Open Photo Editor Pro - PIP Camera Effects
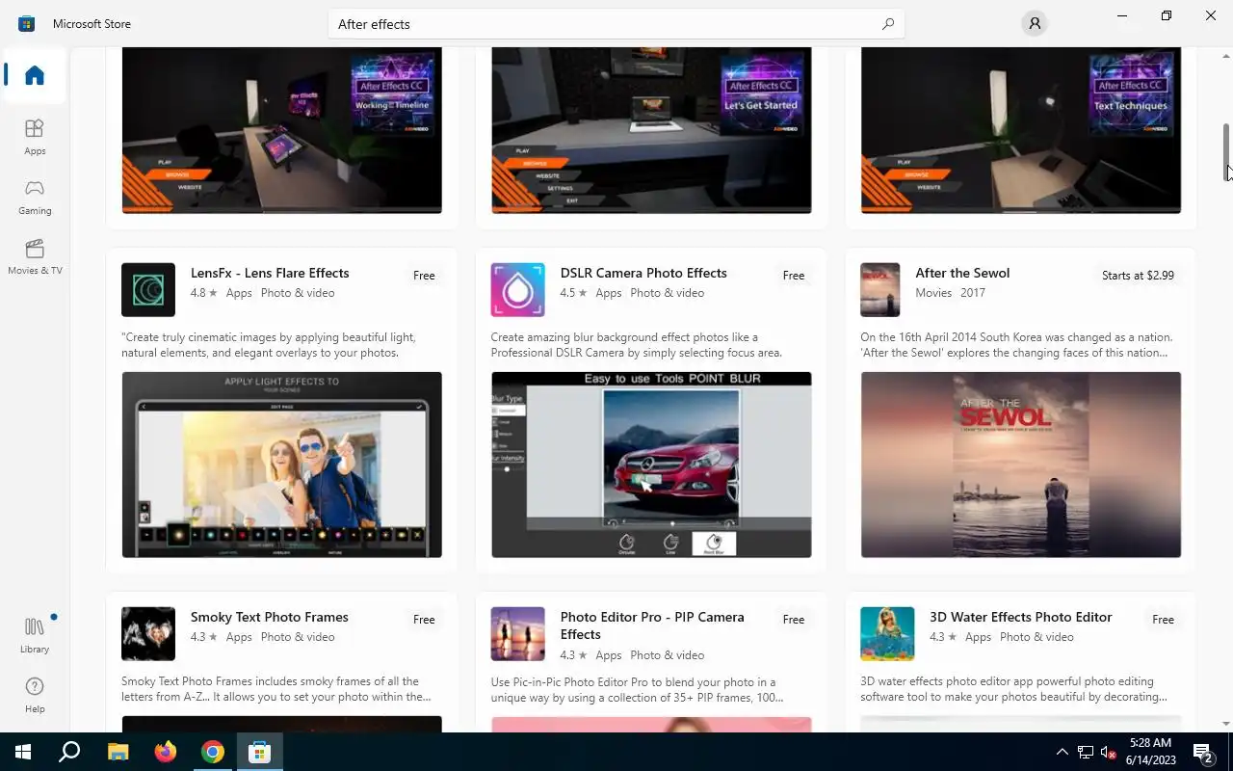Image resolution: width=1233 pixels, height=771 pixels. point(652,625)
